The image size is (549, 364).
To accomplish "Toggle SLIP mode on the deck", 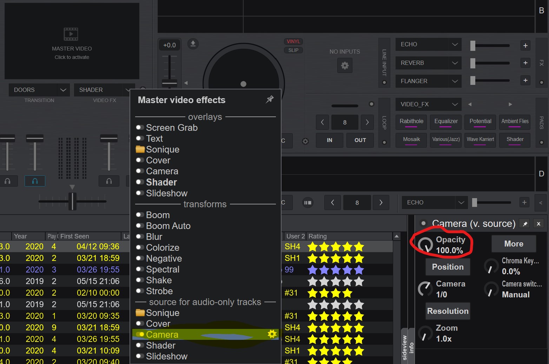I will coord(293,50).
